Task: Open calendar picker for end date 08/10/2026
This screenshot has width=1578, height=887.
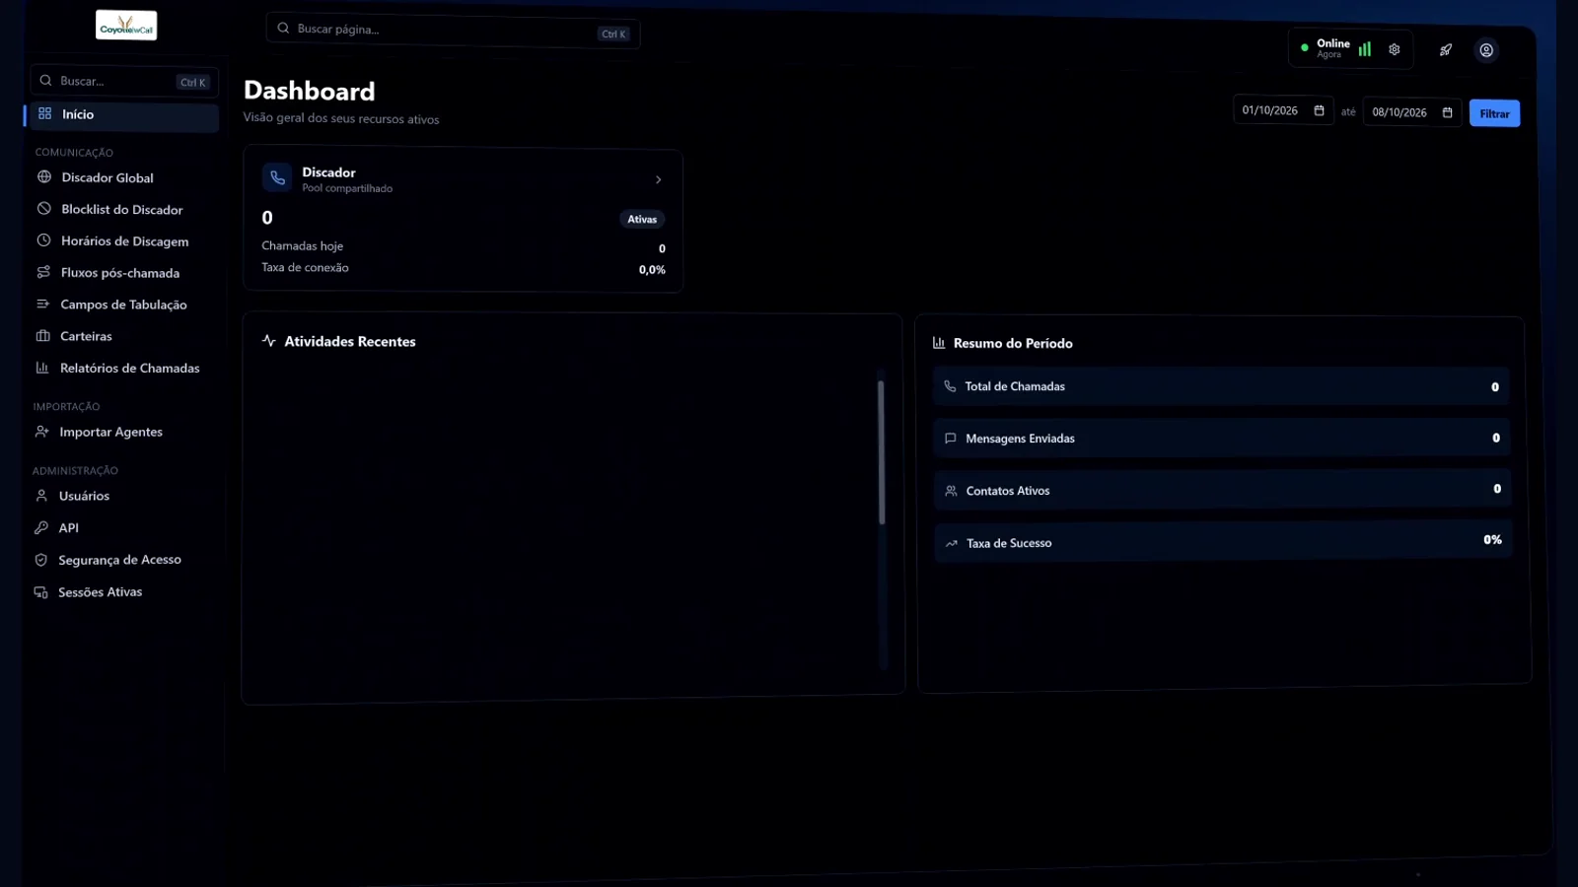Action: point(1448,112)
